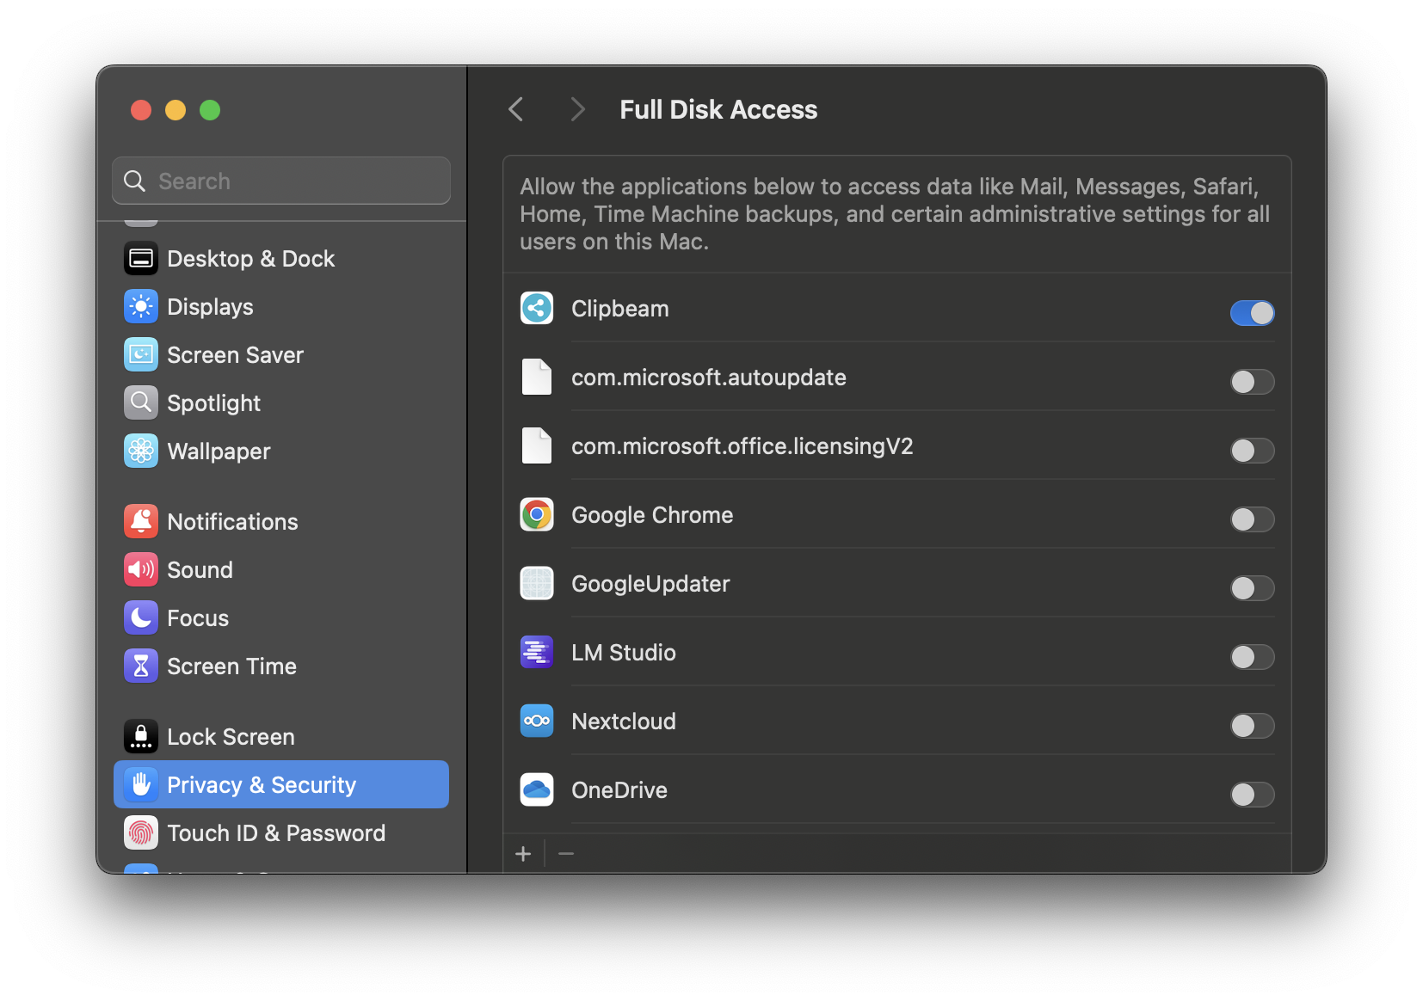Click the Sound speaker icon
The height and width of the screenshot is (1001, 1423).
(x=141, y=569)
